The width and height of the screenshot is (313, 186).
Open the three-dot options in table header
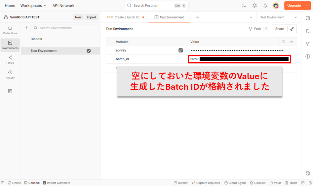(292, 42)
